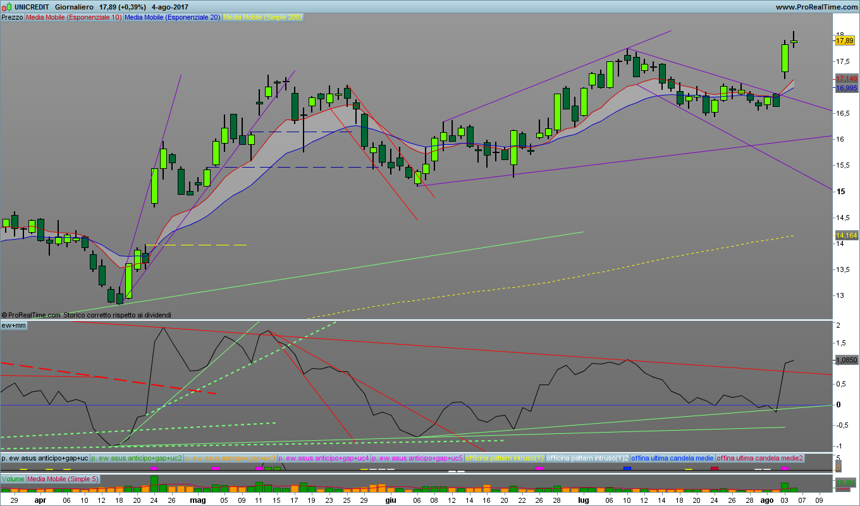Open the www.ProRealTime.com link

pos(816,7)
